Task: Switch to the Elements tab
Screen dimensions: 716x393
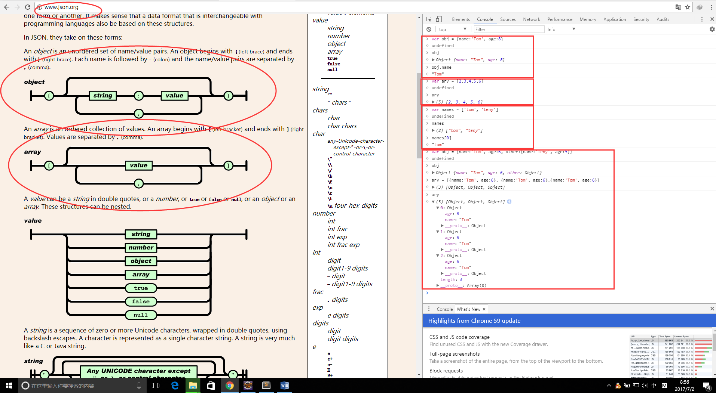Action: 460,19
